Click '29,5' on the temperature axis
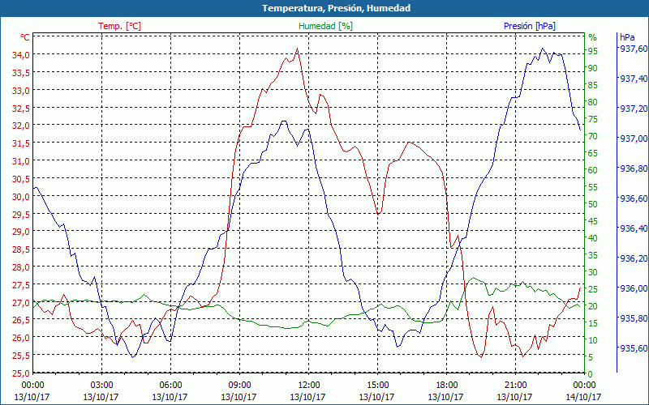Screen dimensions: 649x405 (21, 214)
